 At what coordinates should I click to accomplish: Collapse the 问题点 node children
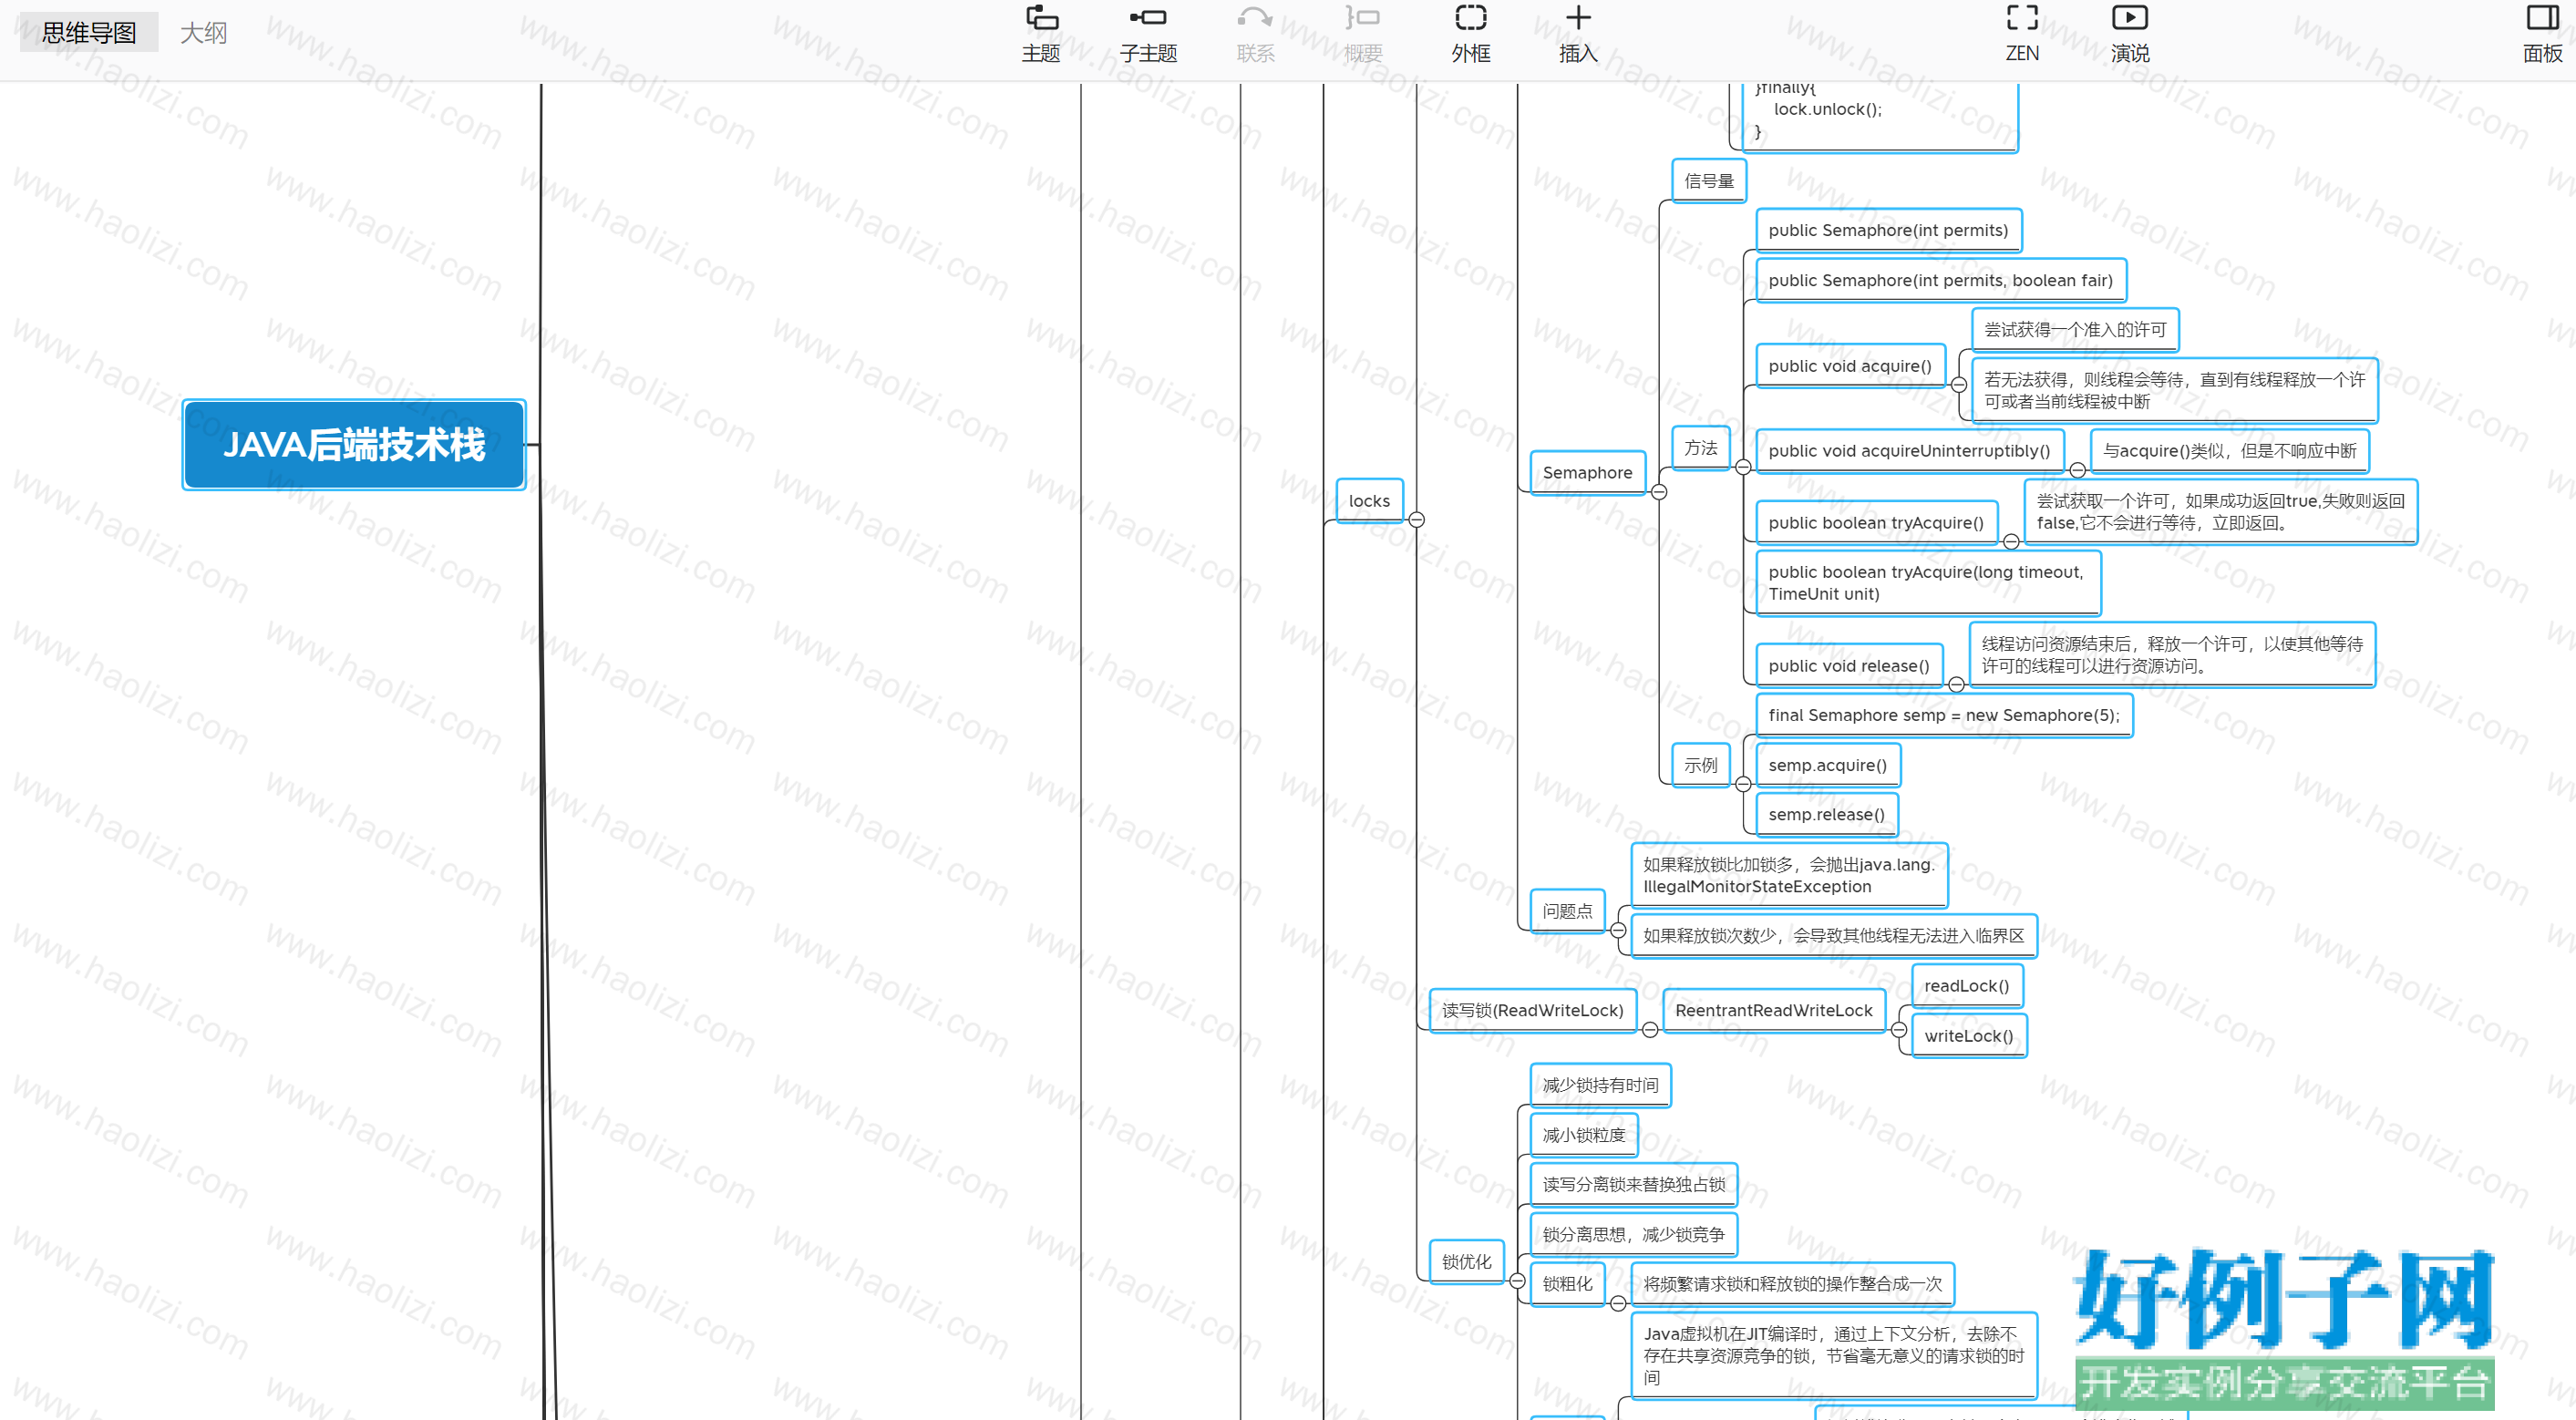[1618, 930]
